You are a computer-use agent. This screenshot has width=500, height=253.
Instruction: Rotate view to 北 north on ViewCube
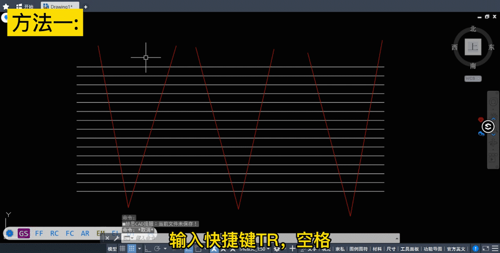pyautogui.click(x=473, y=29)
